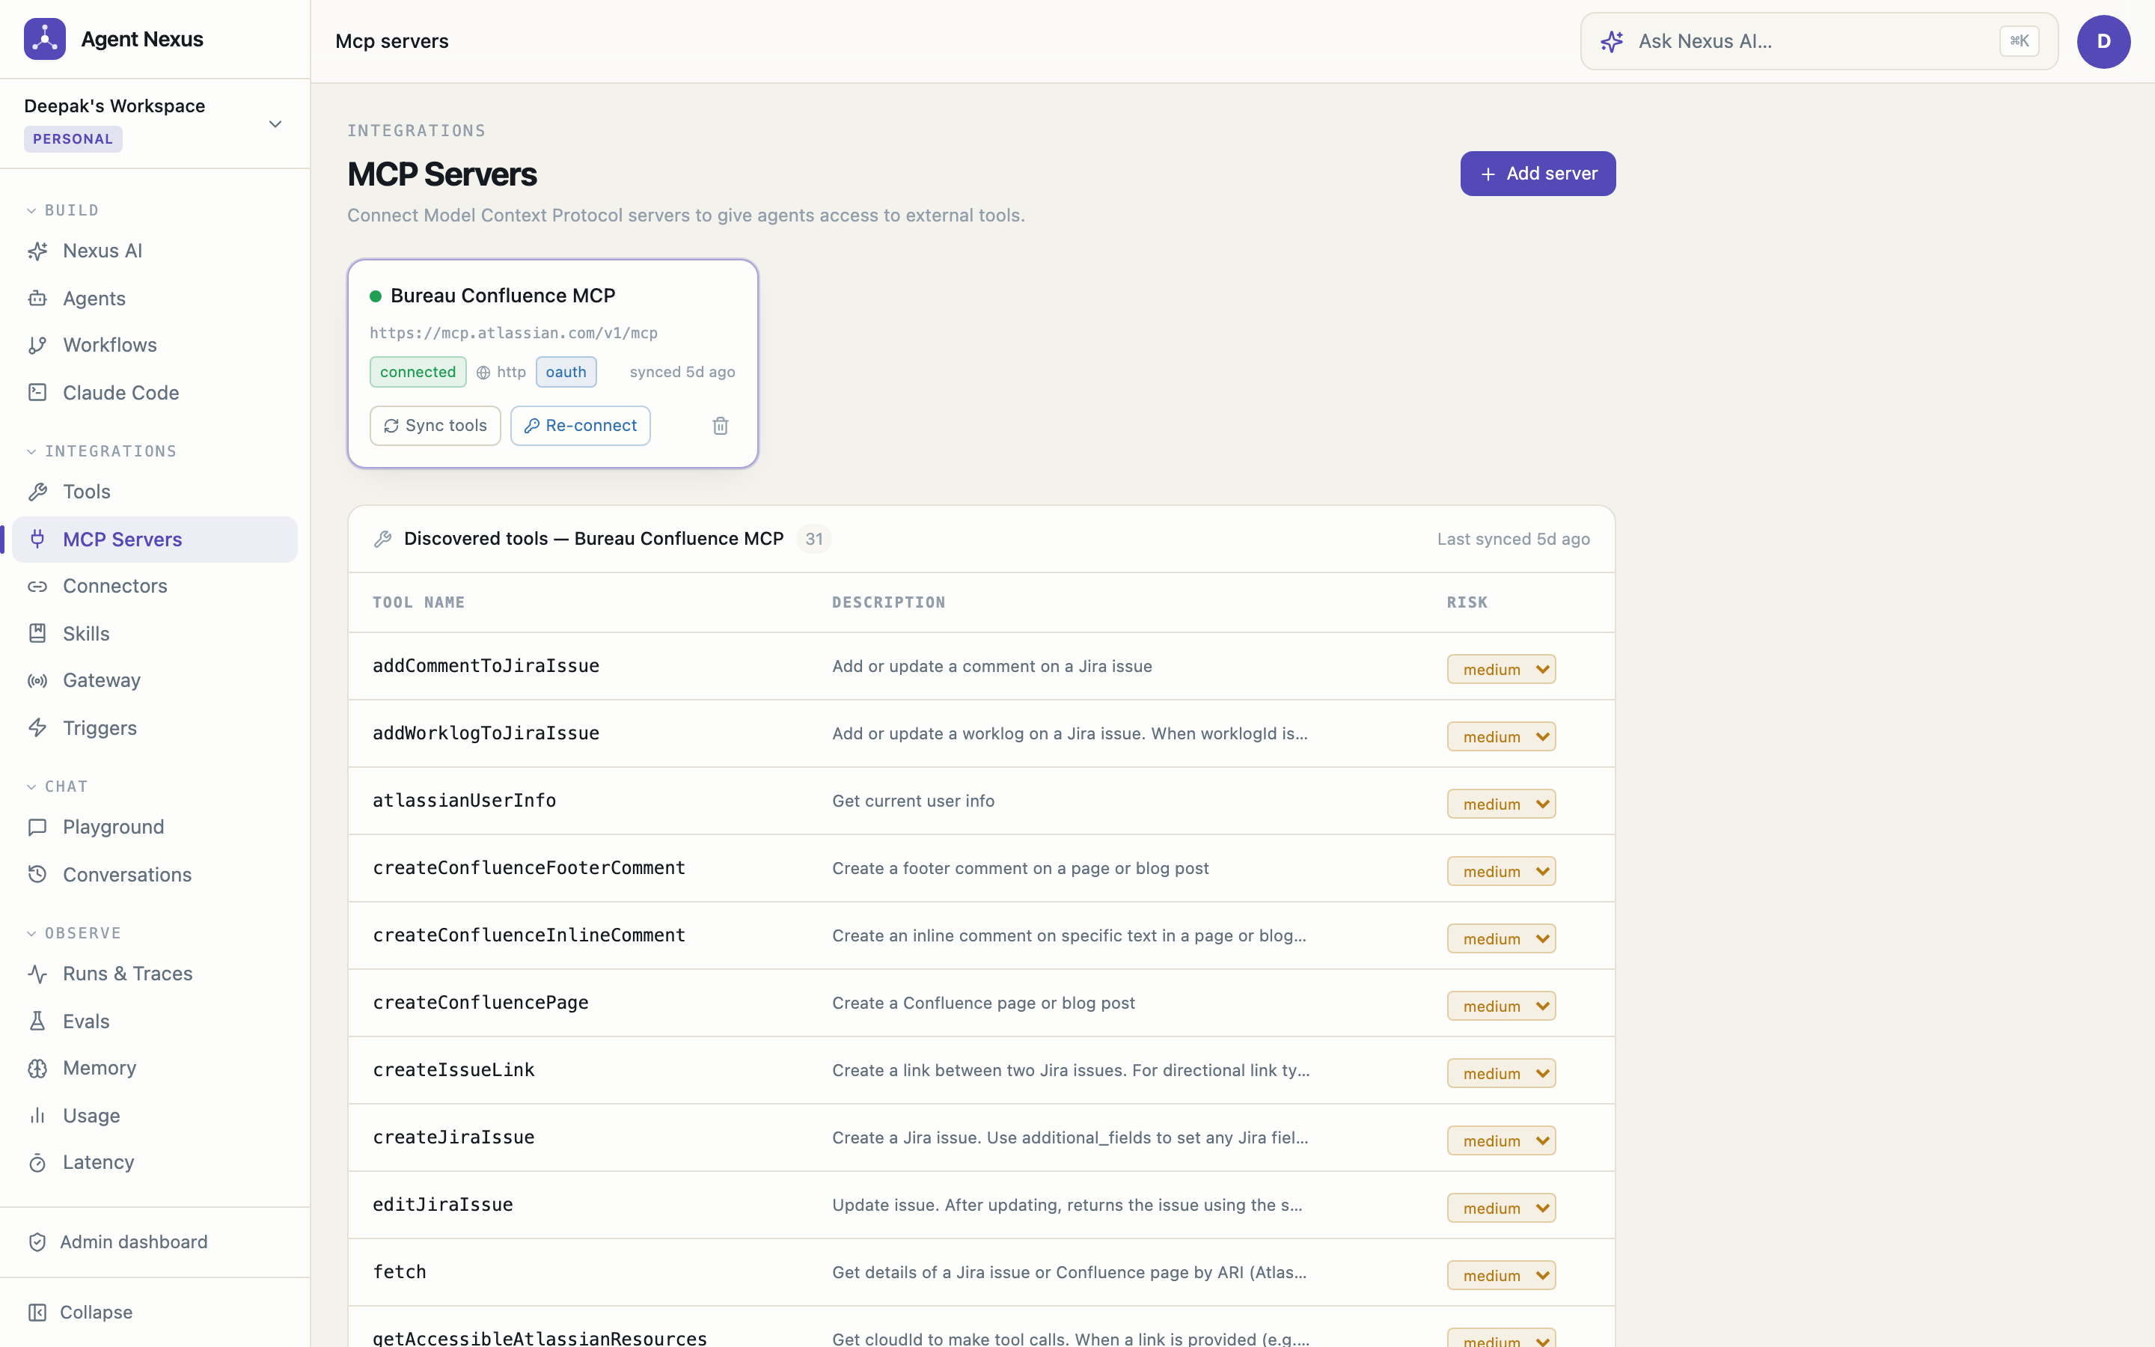Viewport: 2155px width, 1347px height.
Task: Change risk level for createJiraIssue
Action: [x=1501, y=1140]
